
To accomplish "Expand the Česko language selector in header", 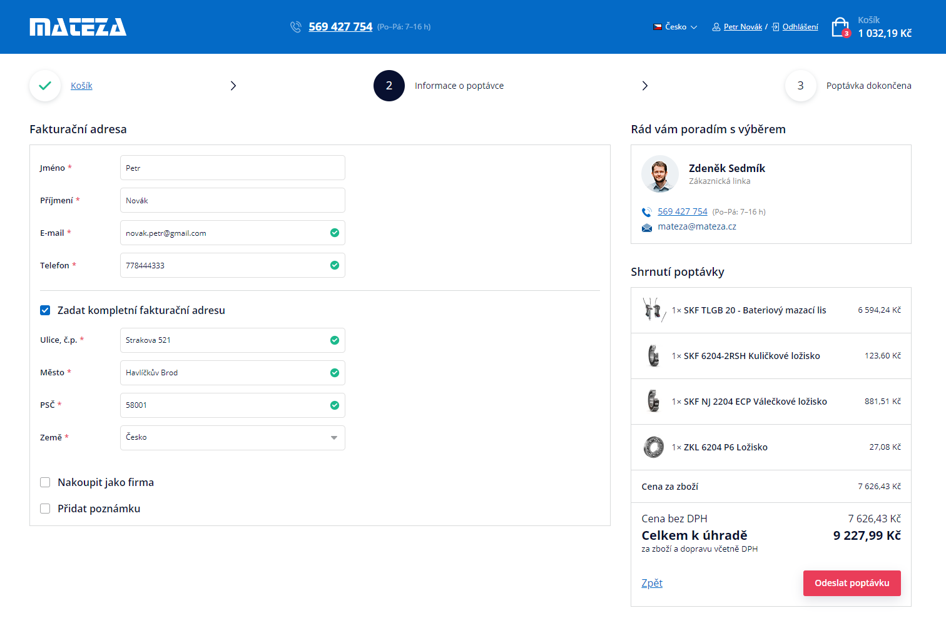I will pyautogui.click(x=676, y=27).
